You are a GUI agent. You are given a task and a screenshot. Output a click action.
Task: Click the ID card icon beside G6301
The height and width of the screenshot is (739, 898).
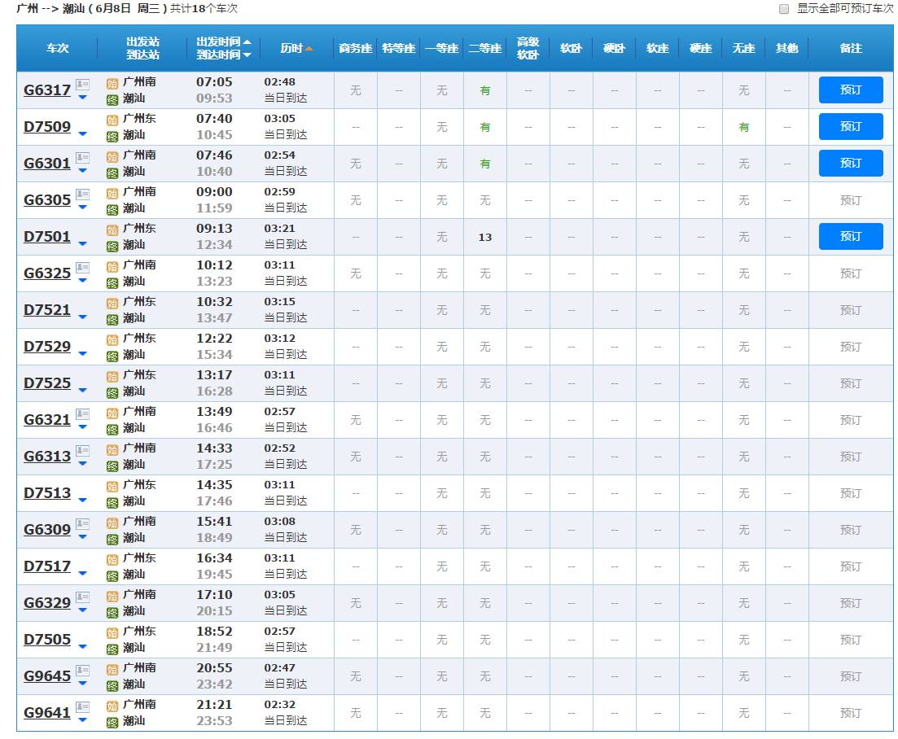tap(82, 158)
